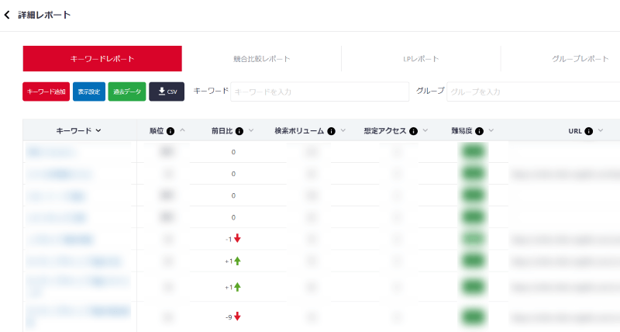Click the -1 前日比 value
This screenshot has height=332, width=620.
pyautogui.click(x=229, y=240)
